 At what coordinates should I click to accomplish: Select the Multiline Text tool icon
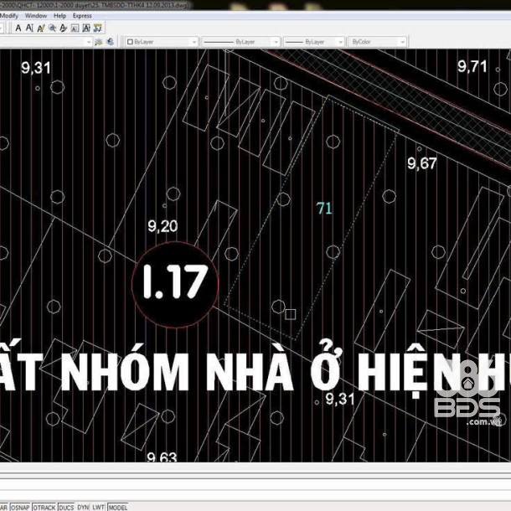[18, 28]
